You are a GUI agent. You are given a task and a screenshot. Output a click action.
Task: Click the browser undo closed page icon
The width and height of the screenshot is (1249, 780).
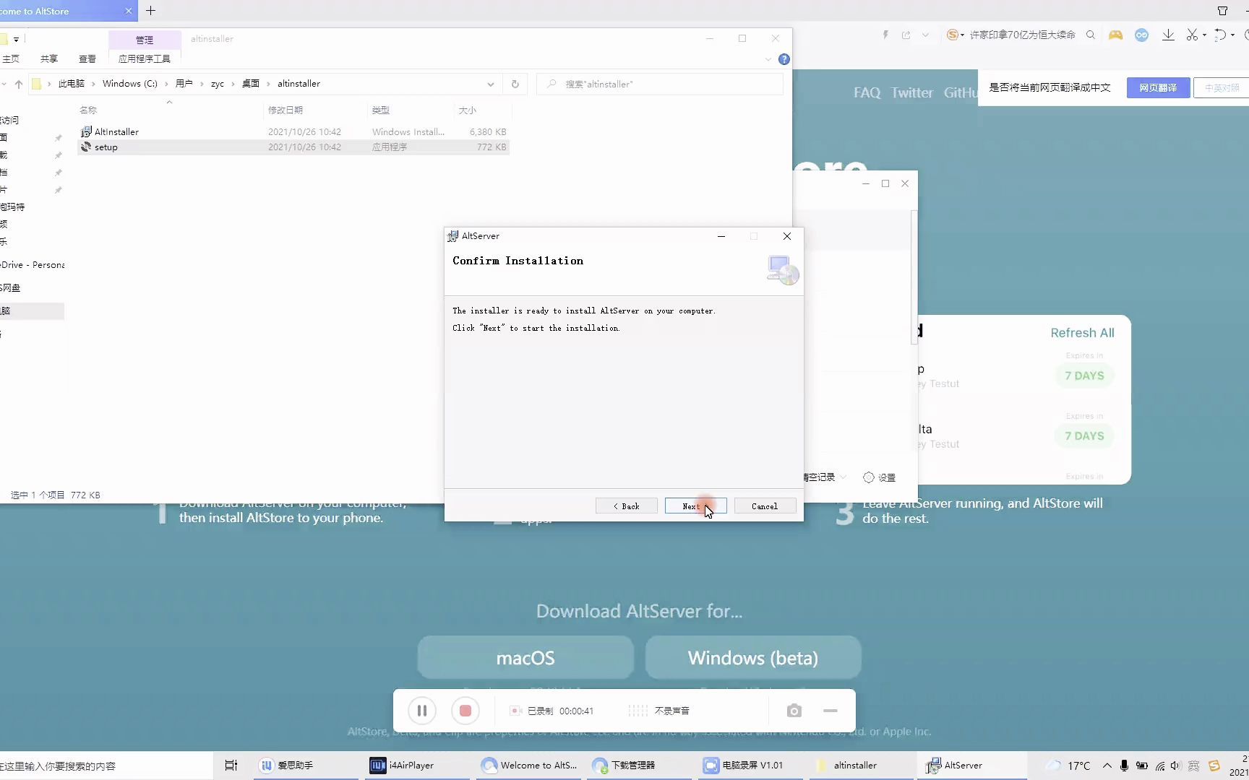pos(1220,35)
